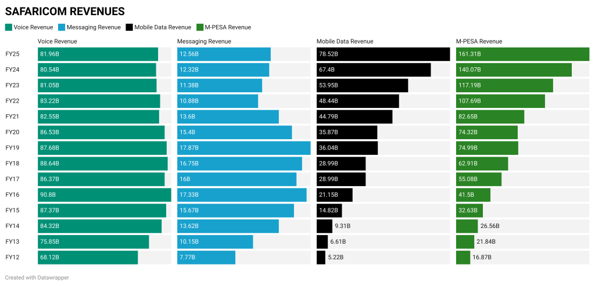Image resolution: width=595 pixels, height=286 pixels.
Task: Click the FY16 Voice Revenue bar
Action: (104, 195)
